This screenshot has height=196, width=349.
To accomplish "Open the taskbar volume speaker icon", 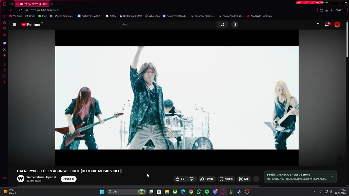I will click(331, 192).
